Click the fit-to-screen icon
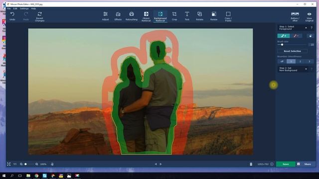This screenshot has height=179, width=319. point(9,164)
